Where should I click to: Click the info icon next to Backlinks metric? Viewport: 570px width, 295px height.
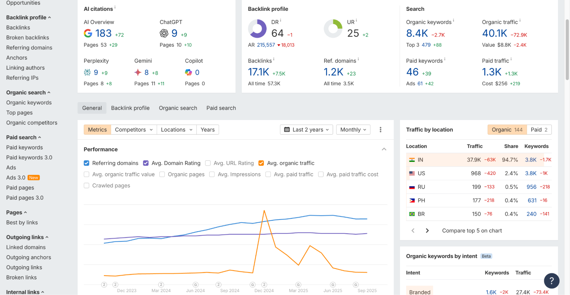[x=273, y=59]
